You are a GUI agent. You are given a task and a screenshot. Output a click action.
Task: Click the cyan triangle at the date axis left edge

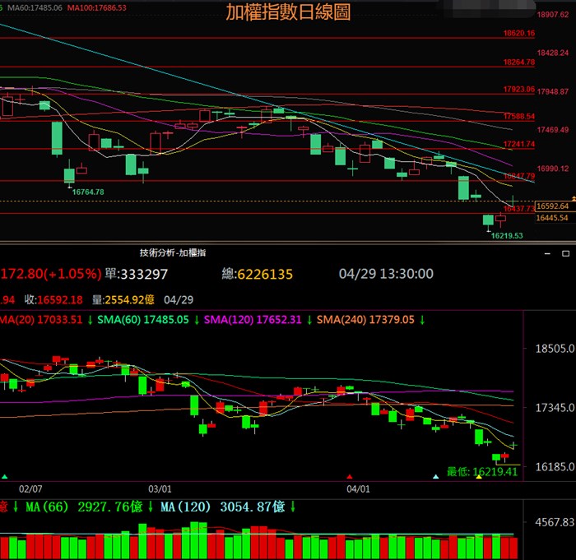[x=6, y=476]
